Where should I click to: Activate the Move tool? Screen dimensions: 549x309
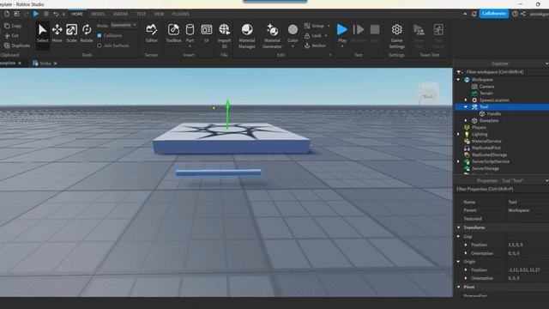[57, 33]
